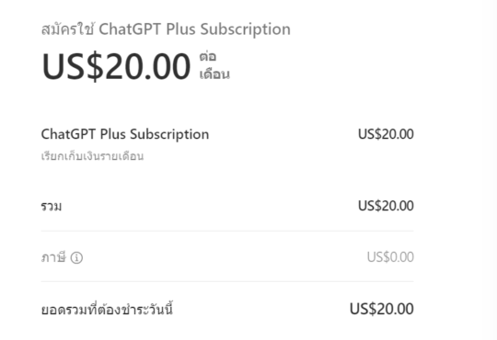This screenshot has width=497, height=340.
Task: Click the สมัครใช้ word in the heading
Action: (67, 28)
